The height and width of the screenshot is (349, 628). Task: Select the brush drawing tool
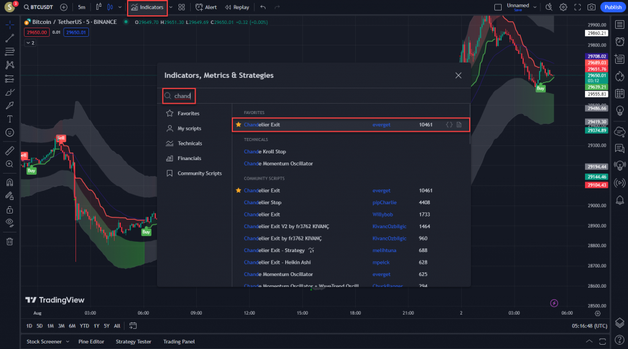click(10, 92)
